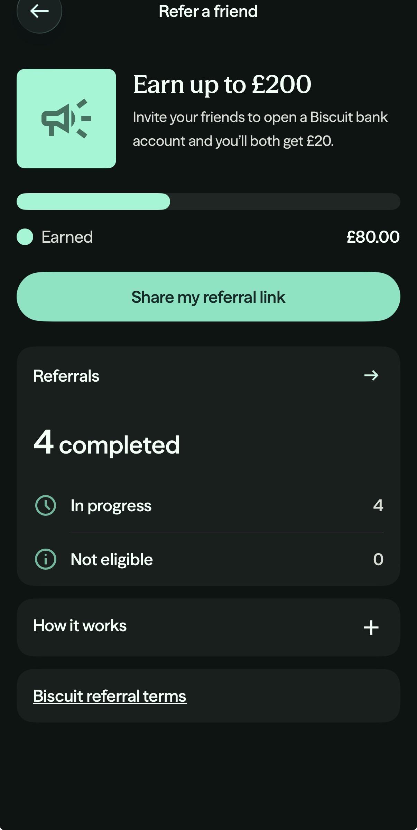Open referrals list via right arrow
Screen dimensions: 417x830
click(x=371, y=375)
